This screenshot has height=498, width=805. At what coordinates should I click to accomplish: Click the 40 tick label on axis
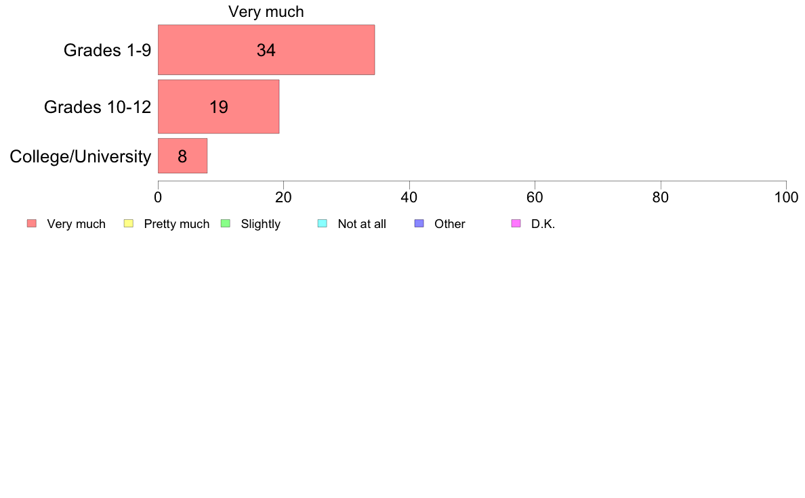click(x=409, y=198)
